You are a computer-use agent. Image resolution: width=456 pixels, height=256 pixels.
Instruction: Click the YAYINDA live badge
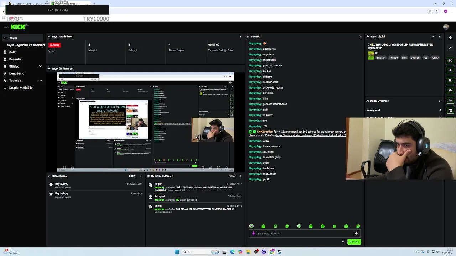point(55,45)
